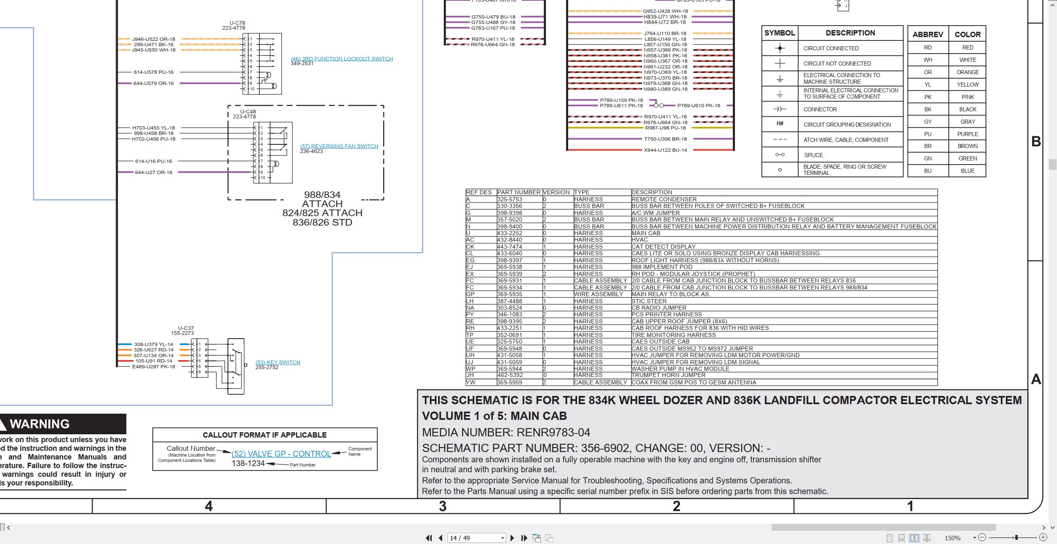Click the zoom in plus button

tap(1043, 537)
